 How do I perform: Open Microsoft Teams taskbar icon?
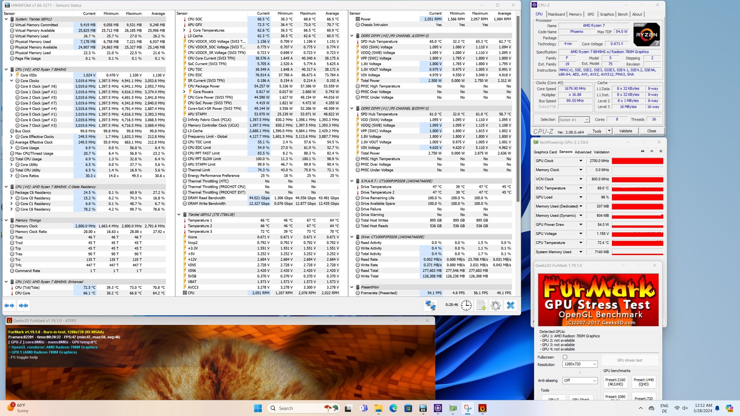(x=363, y=408)
